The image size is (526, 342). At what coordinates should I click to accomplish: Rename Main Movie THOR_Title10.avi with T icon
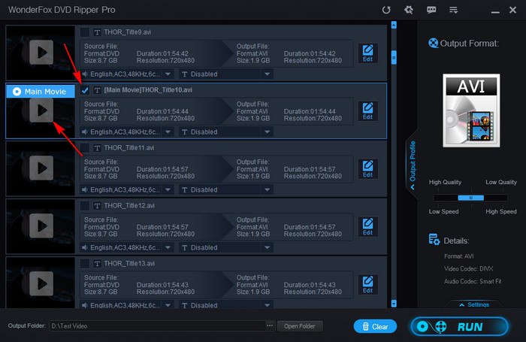97,90
